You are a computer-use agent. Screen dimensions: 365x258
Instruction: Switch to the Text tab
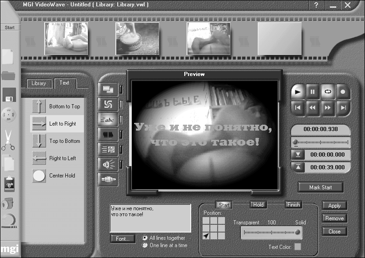(64, 83)
